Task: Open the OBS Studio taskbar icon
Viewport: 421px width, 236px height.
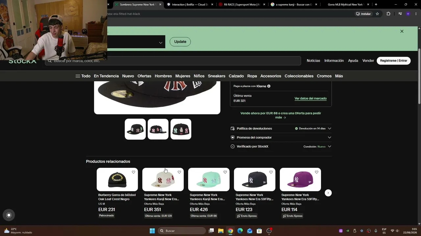Action: [x=269, y=231]
